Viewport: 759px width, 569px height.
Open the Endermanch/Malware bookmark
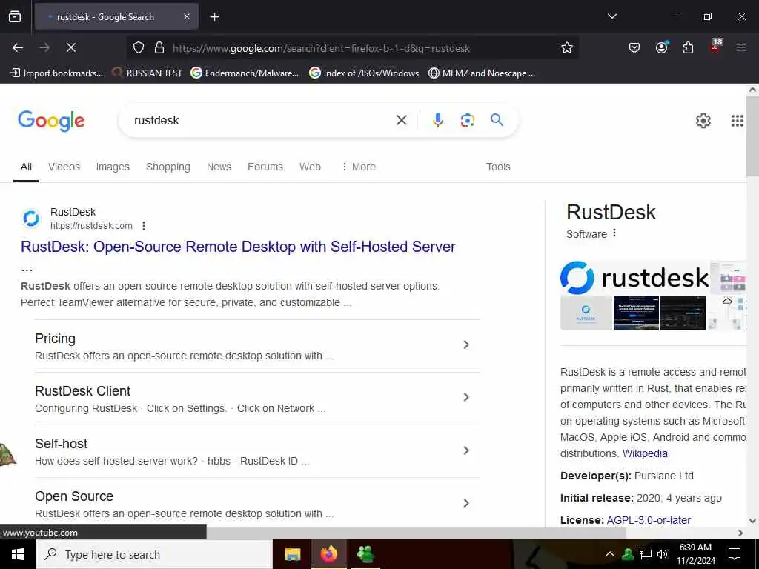[245, 73]
